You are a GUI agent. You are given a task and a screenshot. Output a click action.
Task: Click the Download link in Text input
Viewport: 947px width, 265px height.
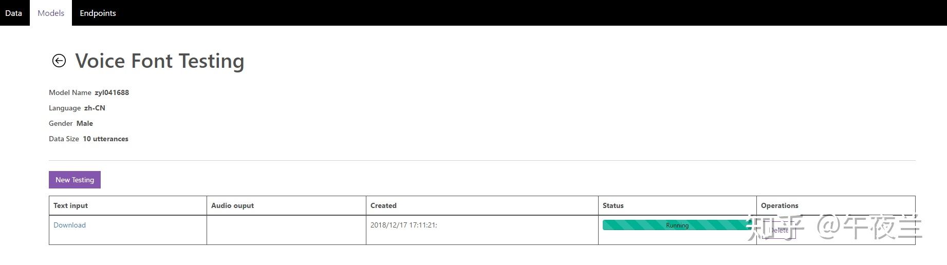(x=69, y=225)
